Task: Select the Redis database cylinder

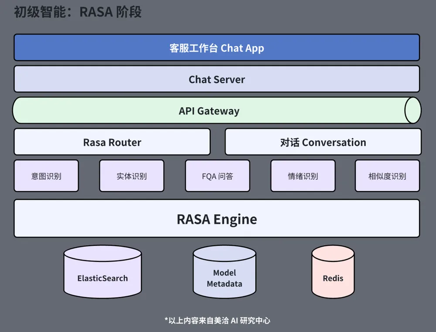Action: [x=333, y=272]
